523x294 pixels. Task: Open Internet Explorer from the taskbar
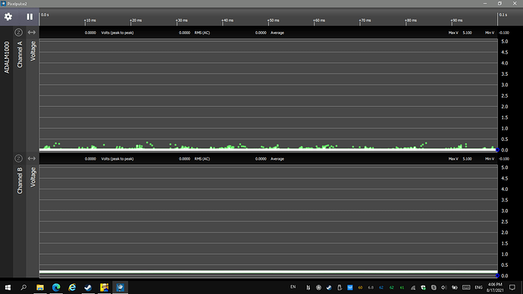pyautogui.click(x=72, y=287)
